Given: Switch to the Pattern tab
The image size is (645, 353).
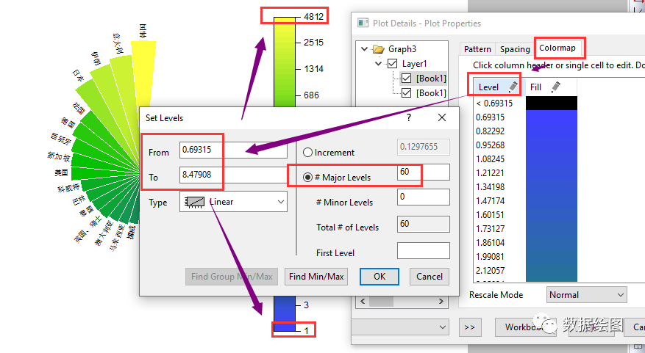Looking at the screenshot, I should (477, 49).
